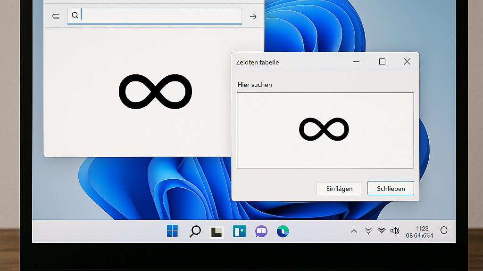Viewport: 483px width, 271px height.
Task: Open the chat app from the taskbar
Action: (x=261, y=231)
